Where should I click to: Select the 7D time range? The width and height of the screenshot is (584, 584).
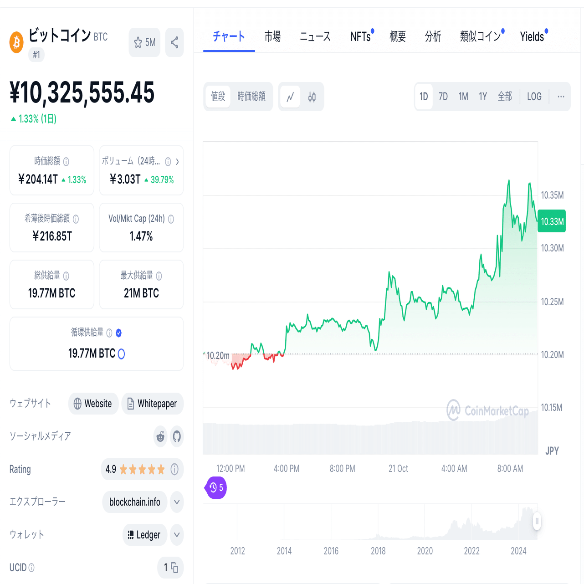point(442,97)
